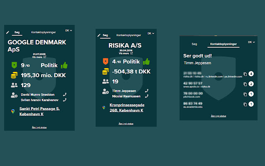Image resolution: width=265 pixels, height=166 pixels.
Task: Expand the DK country dropdown in Google Denmark card
Action: [69, 30]
